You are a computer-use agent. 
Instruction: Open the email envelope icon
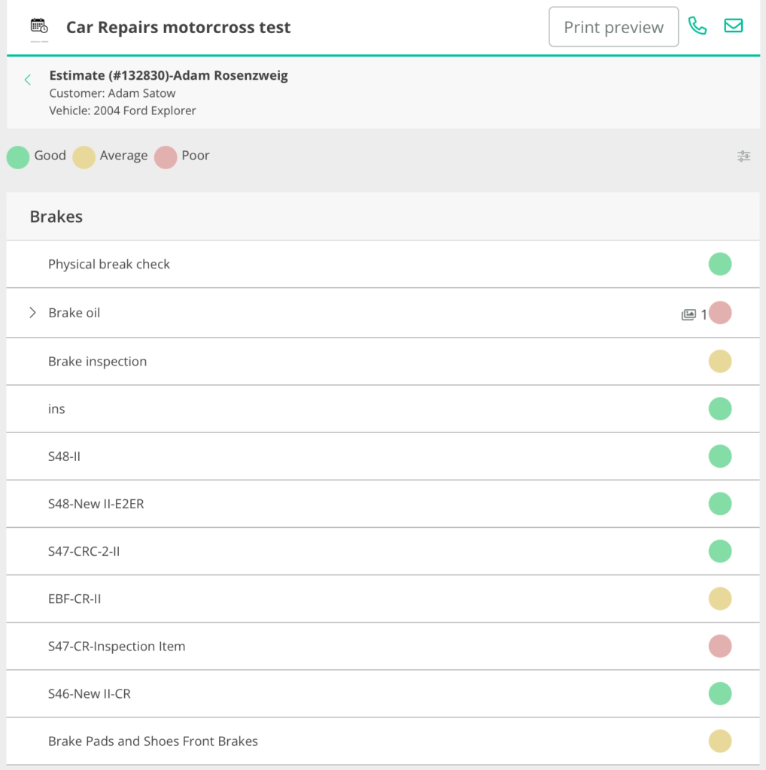click(x=733, y=26)
